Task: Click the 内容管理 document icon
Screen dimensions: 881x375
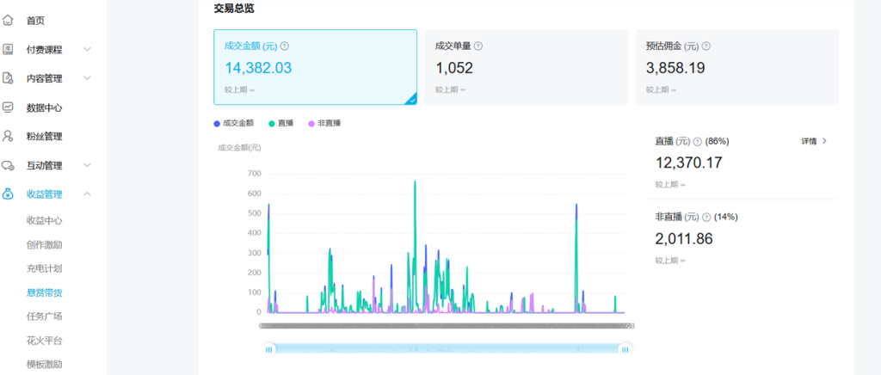Action: click(9, 78)
